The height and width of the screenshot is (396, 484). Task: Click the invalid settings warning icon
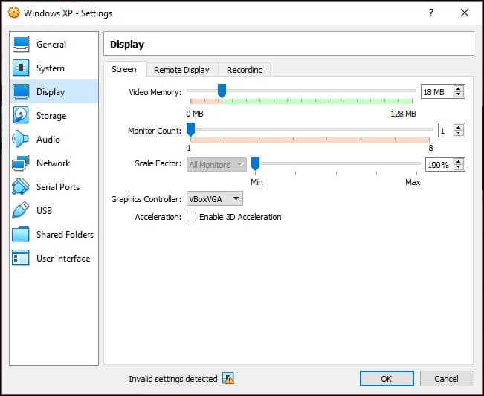(x=228, y=379)
